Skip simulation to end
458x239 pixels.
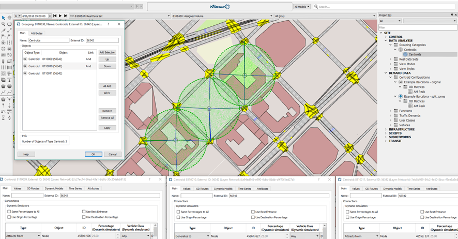pos(66,16)
